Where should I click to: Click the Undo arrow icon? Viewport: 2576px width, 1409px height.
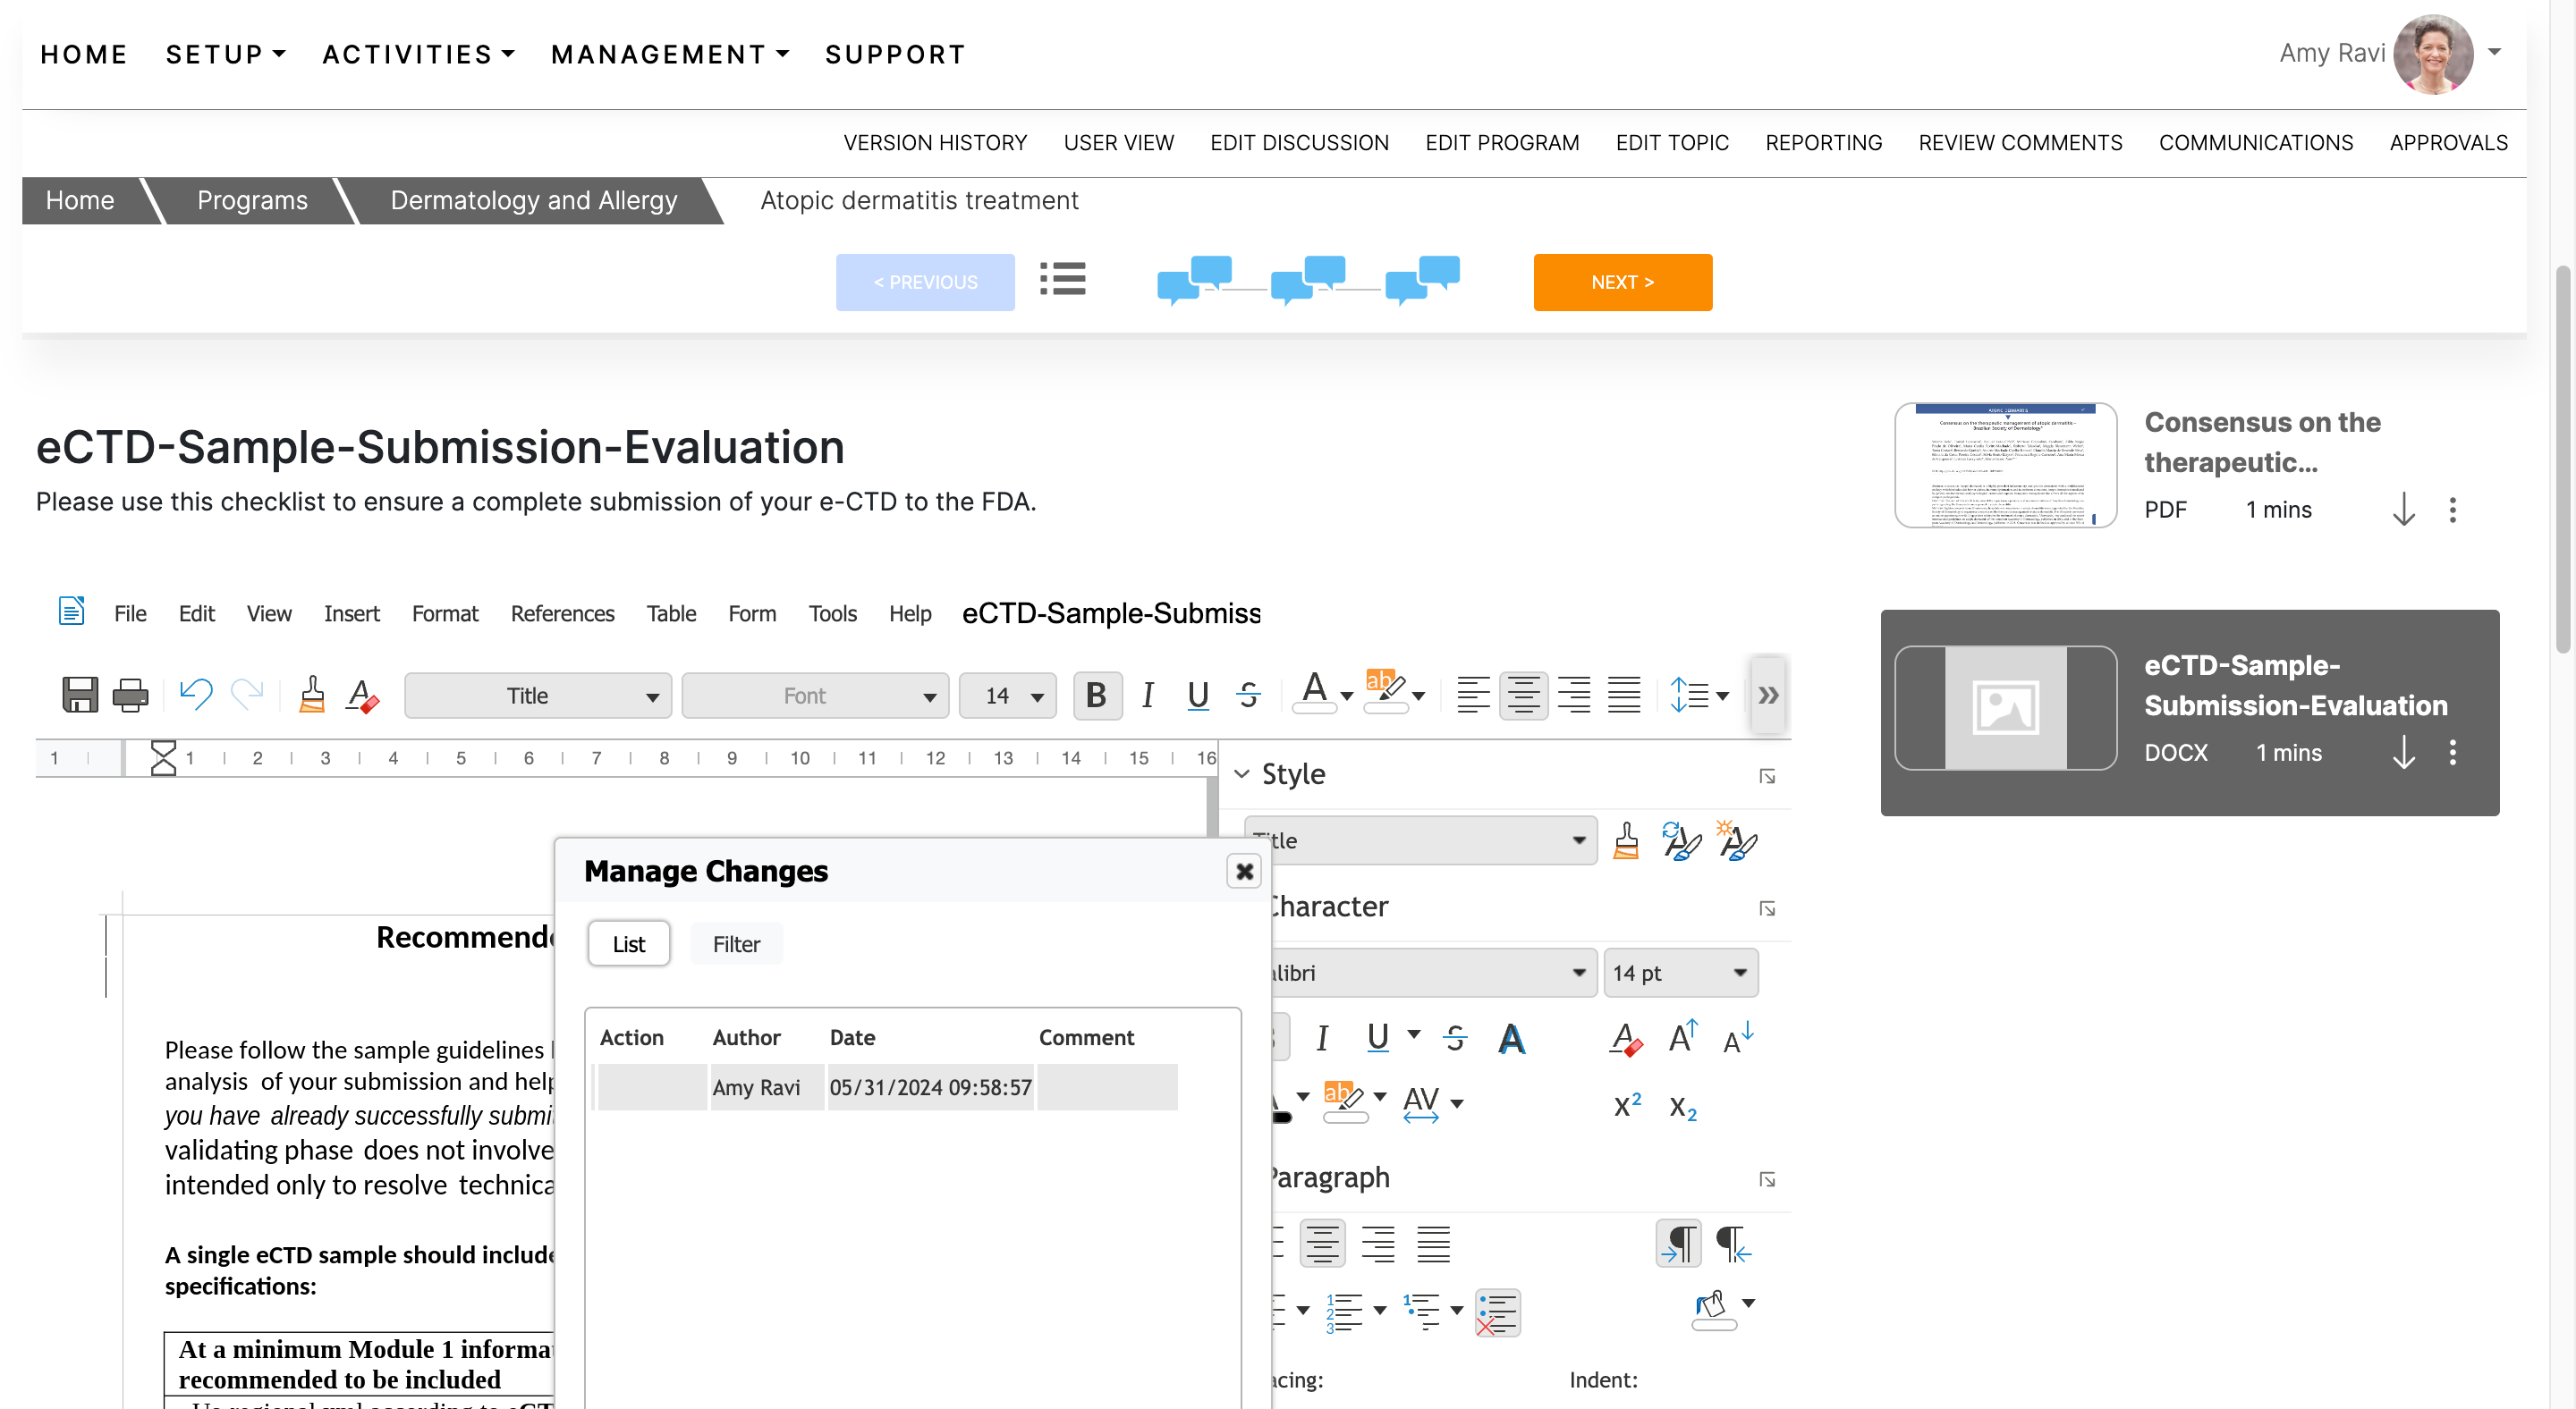pyautogui.click(x=196, y=695)
